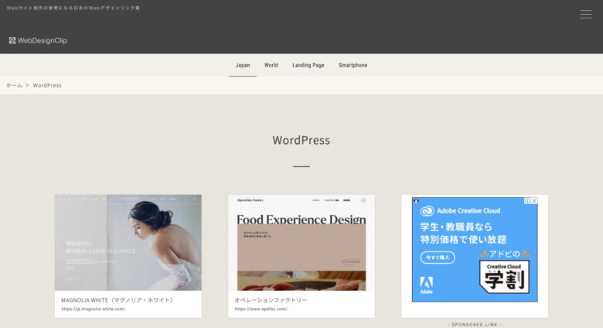Click the ad info icon beside the X
Viewport: 603px width, 328px height.
[x=528, y=201]
